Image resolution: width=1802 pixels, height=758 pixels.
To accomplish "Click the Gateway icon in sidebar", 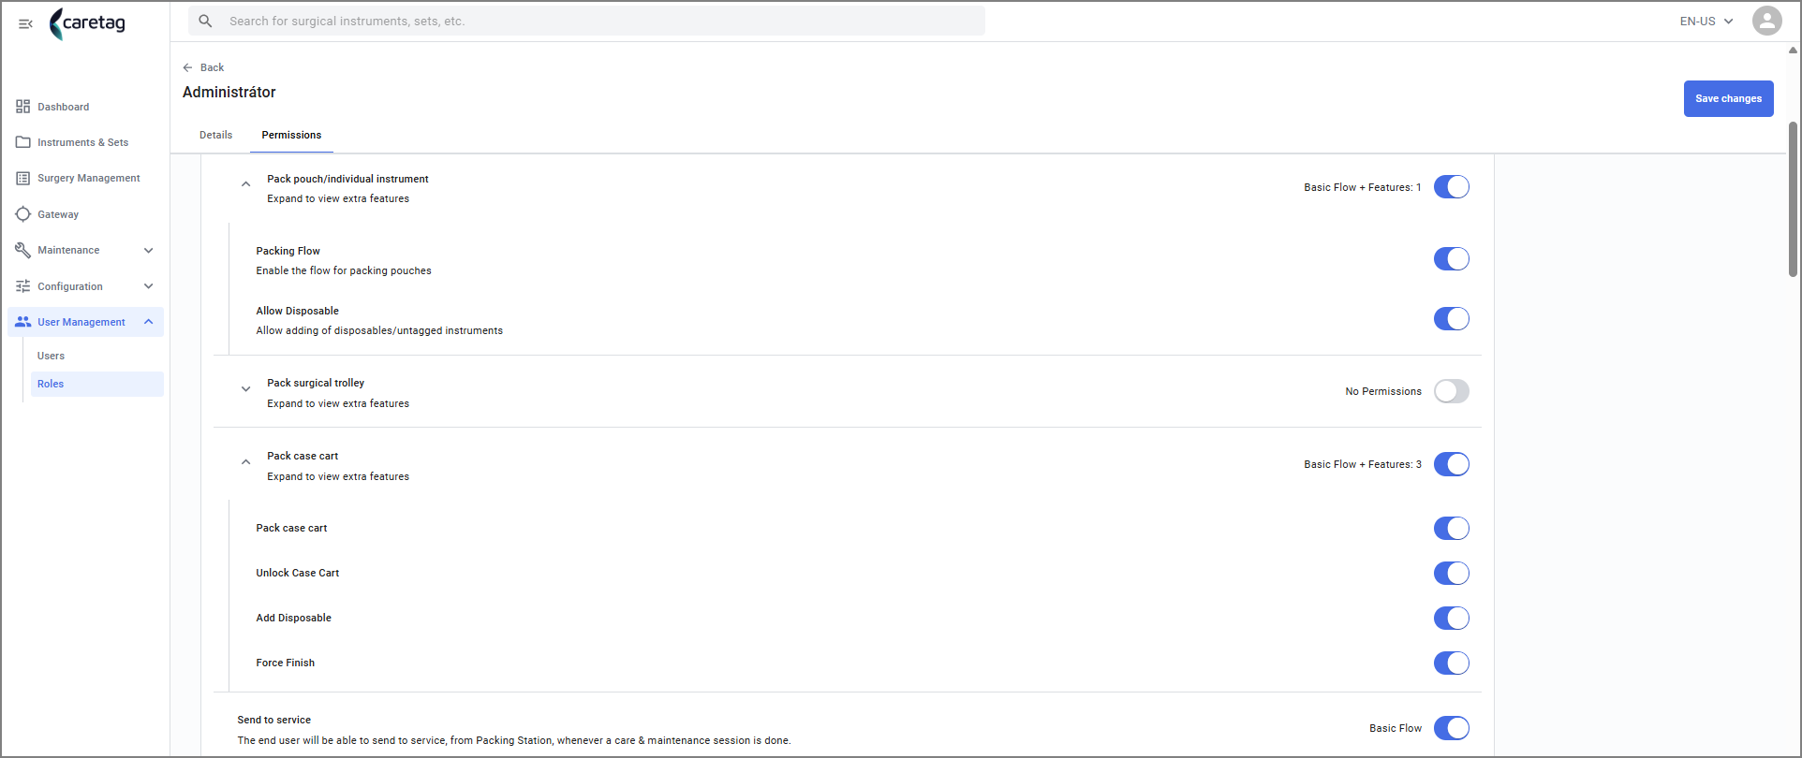I will (x=23, y=214).
